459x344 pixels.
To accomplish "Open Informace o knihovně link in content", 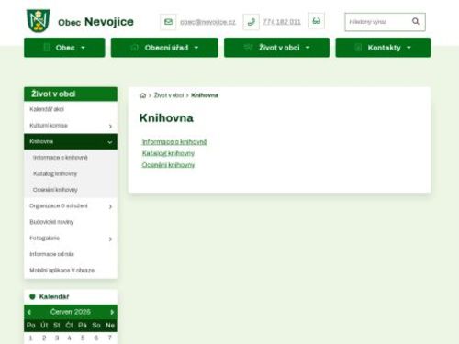I will point(174,142).
